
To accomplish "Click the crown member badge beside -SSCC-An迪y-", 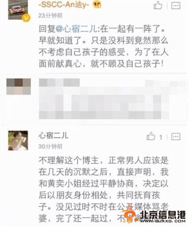I will [x=97, y=4].
